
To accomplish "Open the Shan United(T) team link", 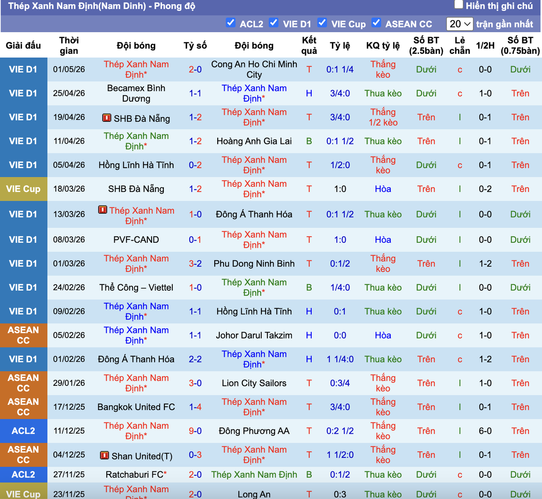I will click(142, 456).
